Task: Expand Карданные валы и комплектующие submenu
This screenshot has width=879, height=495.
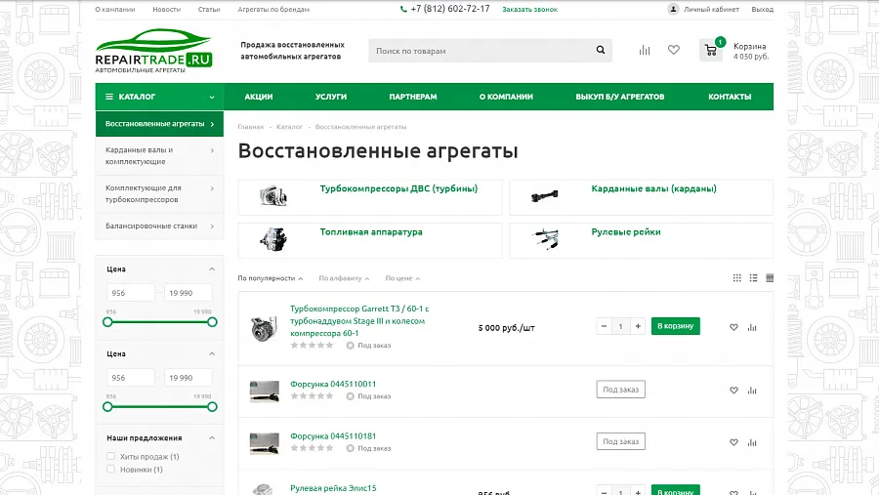Action: coord(213,150)
